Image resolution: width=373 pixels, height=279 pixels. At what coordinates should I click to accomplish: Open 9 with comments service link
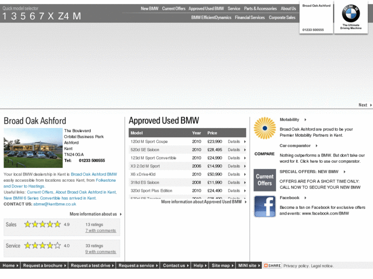click(101, 252)
